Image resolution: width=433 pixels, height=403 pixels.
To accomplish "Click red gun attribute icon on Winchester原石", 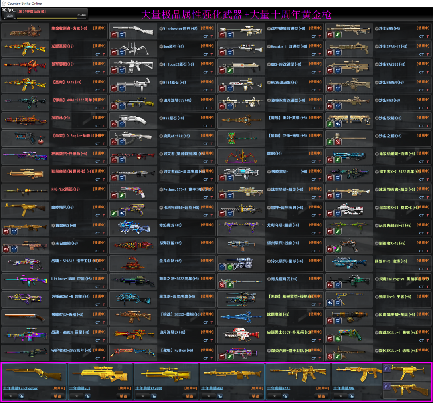I will (114, 35).
